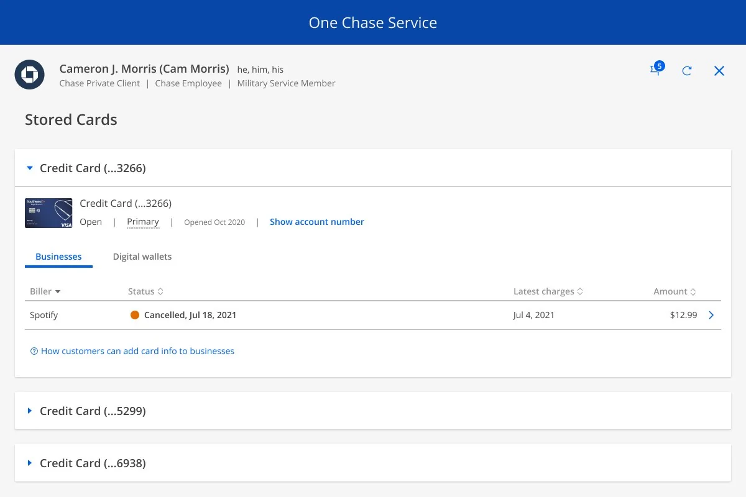The image size is (746, 497).
Task: Click the 'Open' card status text
Action: coord(91,222)
